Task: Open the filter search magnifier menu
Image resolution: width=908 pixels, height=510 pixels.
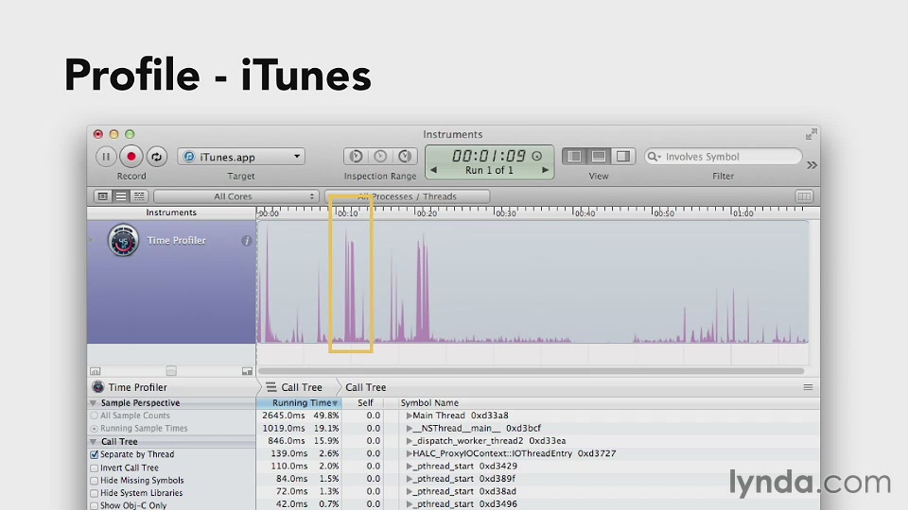Action: click(x=654, y=157)
